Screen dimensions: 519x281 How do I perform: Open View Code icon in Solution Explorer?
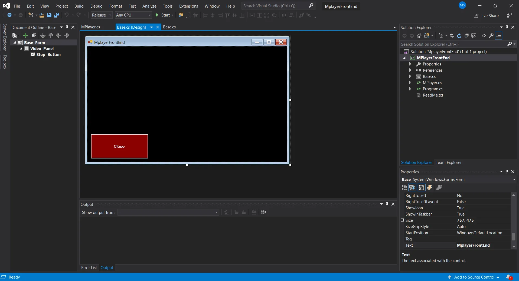(x=484, y=36)
